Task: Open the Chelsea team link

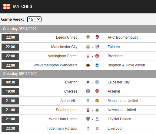Action: click(x=71, y=91)
